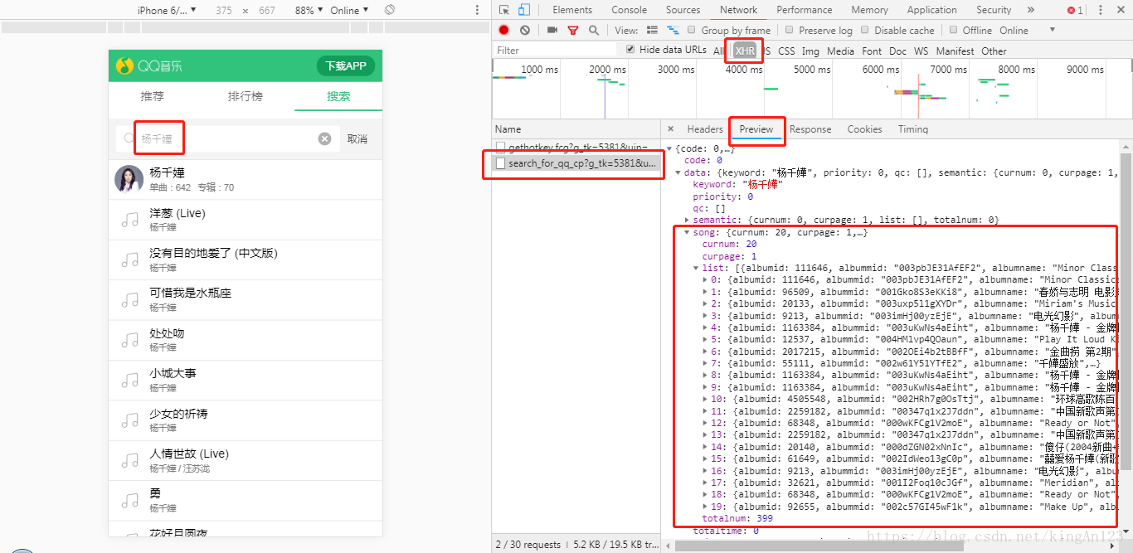Clear the QQ Music search box
Image resolution: width=1133 pixels, height=553 pixels.
point(325,138)
